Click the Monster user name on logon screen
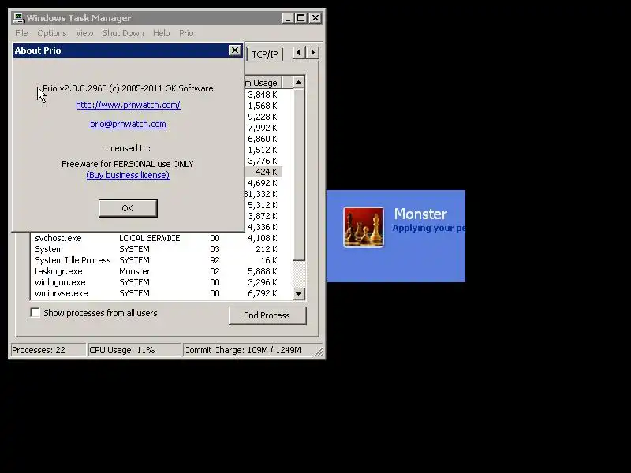631x473 pixels. click(420, 214)
